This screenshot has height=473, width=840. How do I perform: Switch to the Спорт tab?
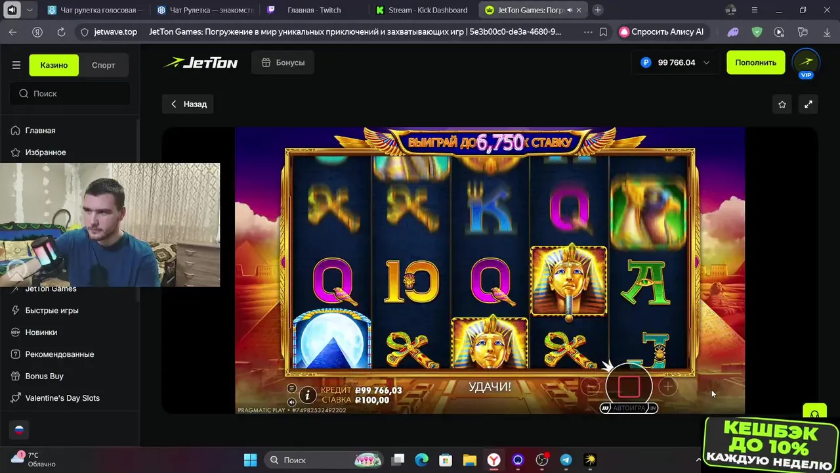tap(103, 65)
